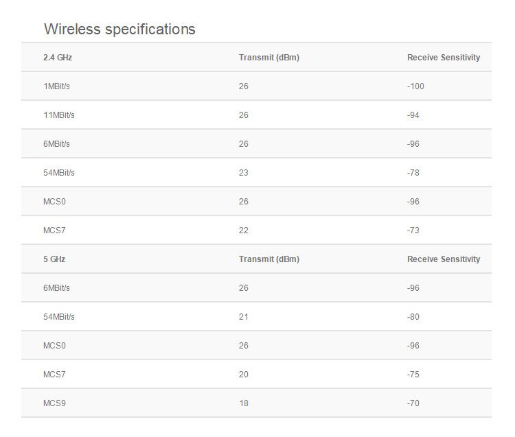Select the 2.4 GHz column header
This screenshot has width=515, height=437.
tap(58, 58)
